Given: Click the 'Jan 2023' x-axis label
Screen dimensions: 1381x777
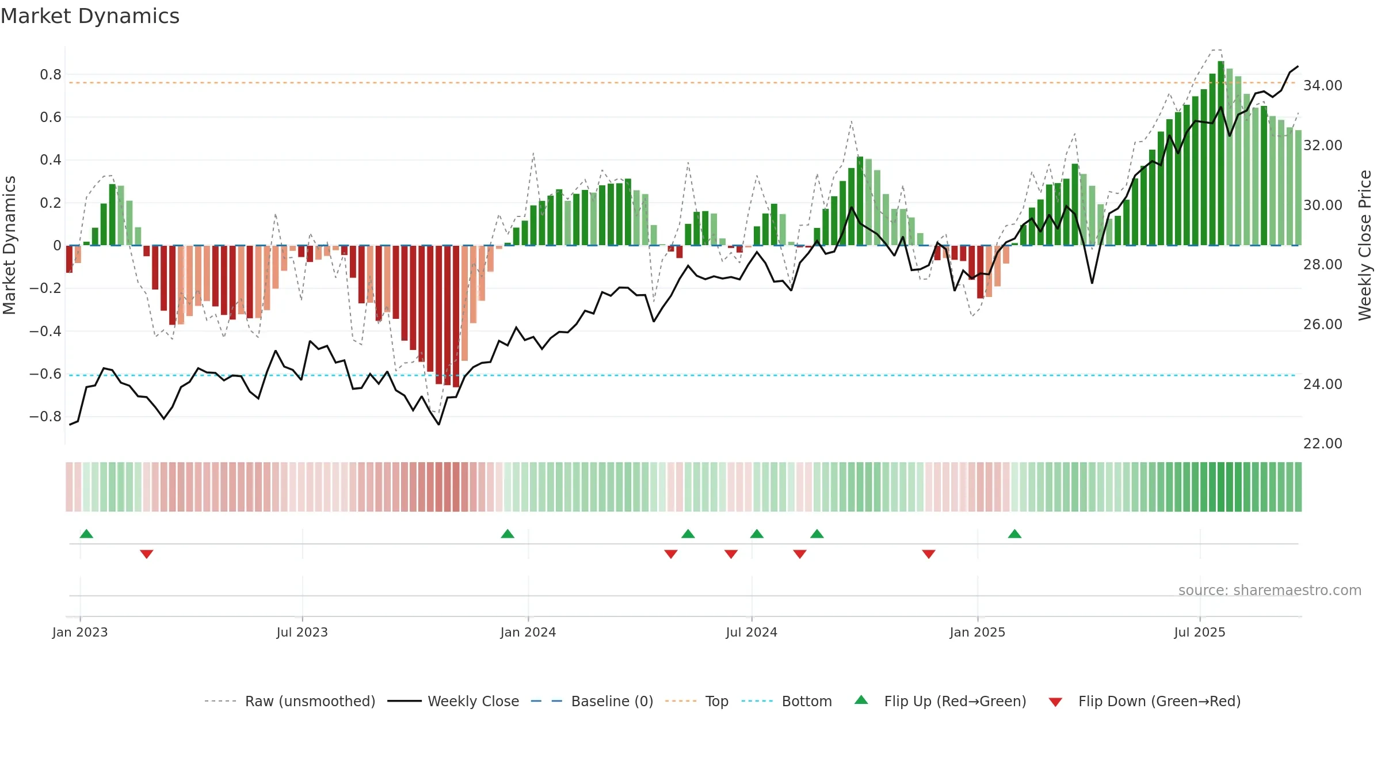Looking at the screenshot, I should [80, 632].
